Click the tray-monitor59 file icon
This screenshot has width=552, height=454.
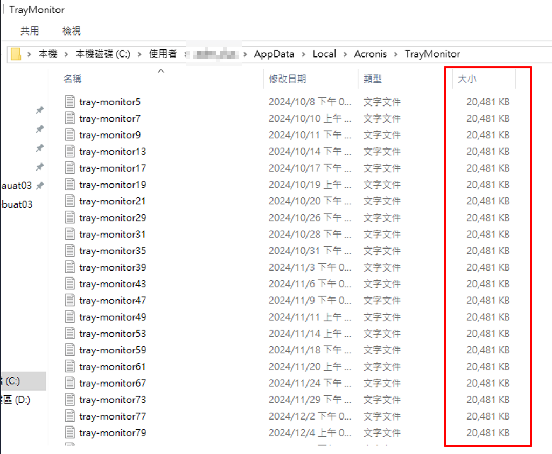69,350
